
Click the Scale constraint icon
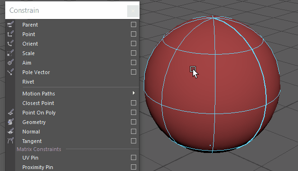pos(10,53)
